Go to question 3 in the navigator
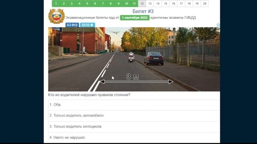 click(x=71, y=4)
